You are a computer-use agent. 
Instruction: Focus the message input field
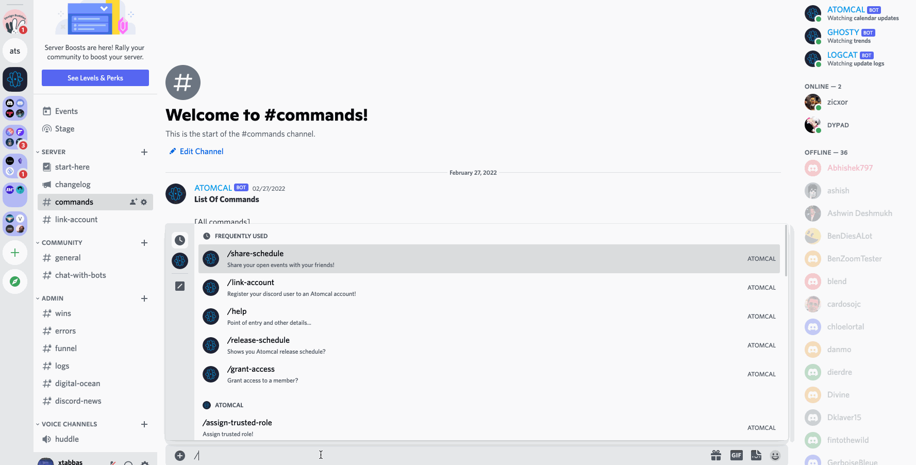pyautogui.click(x=448, y=455)
